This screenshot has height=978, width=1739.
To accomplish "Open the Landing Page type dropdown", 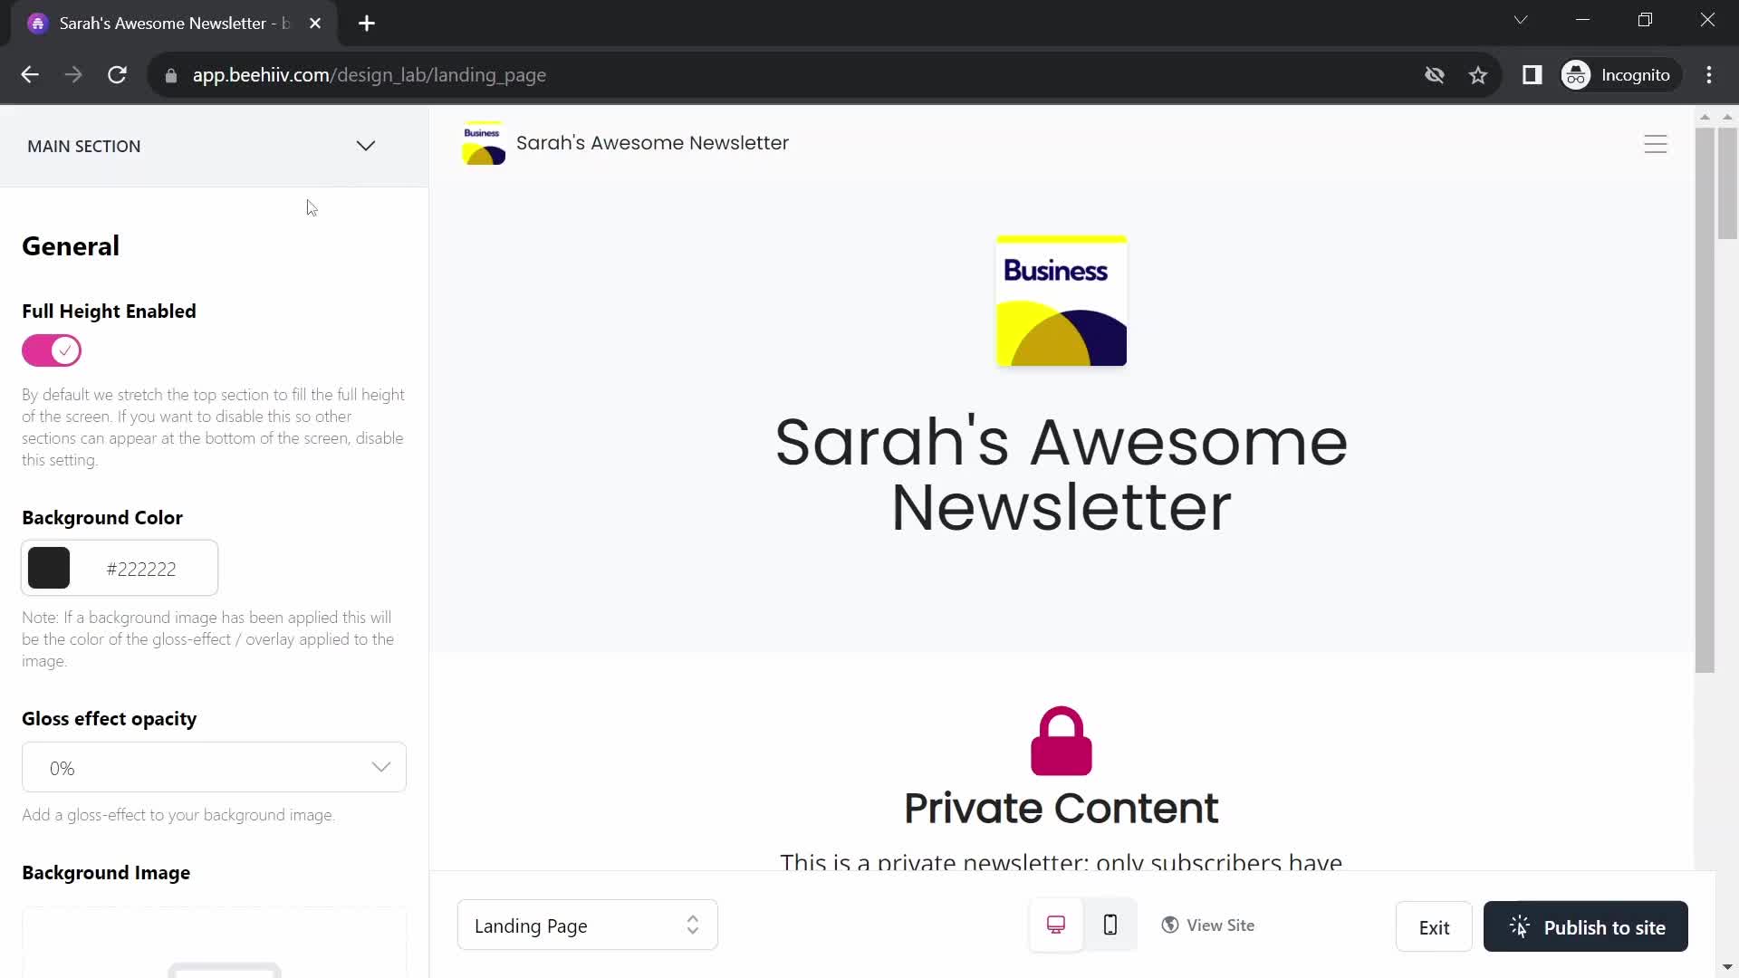I will [x=585, y=925].
